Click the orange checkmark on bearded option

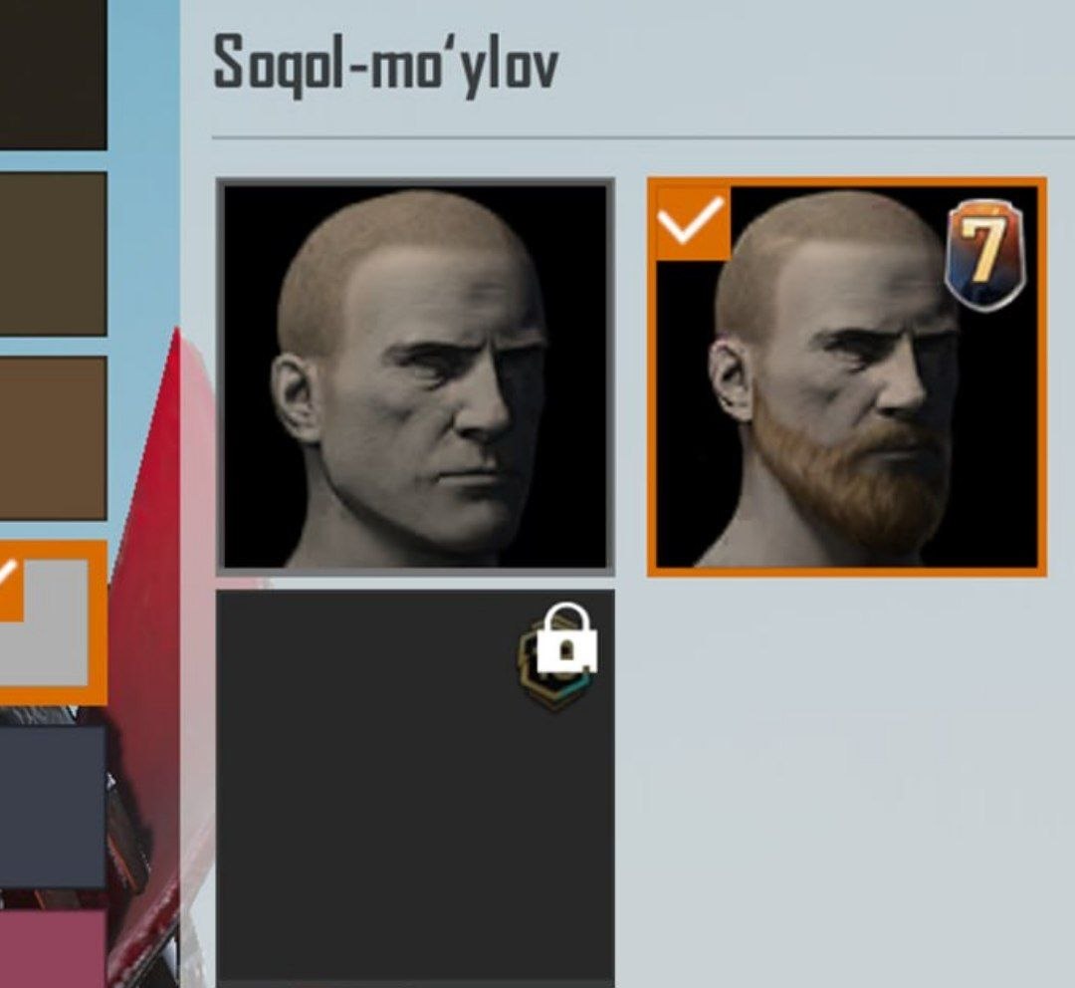tap(692, 222)
